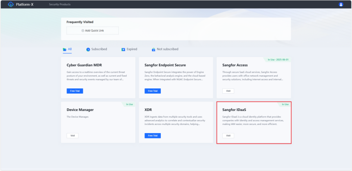The image size is (352, 171).
Task: Click the plus icon in Add Quick Link
Action: click(83, 30)
